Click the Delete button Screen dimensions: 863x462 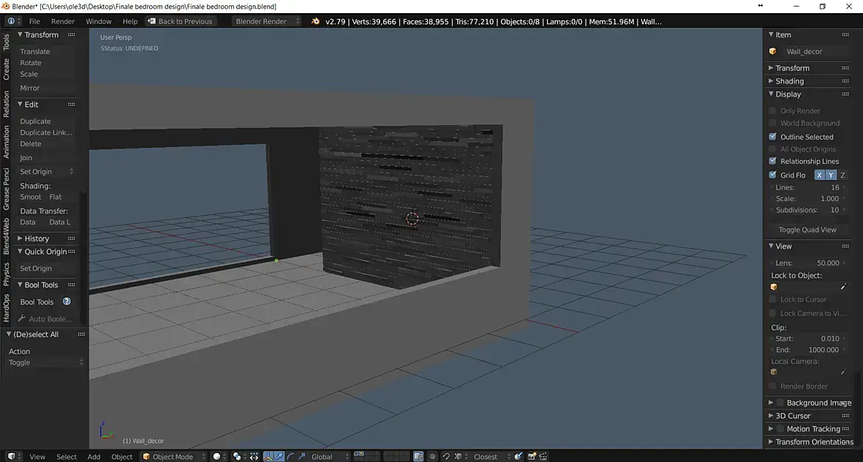coord(46,143)
